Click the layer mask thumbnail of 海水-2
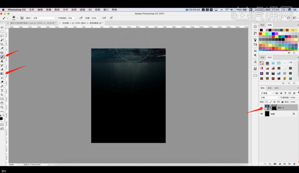 pos(274,108)
